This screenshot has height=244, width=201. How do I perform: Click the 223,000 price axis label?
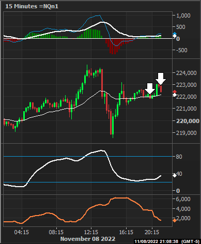click(x=186, y=85)
